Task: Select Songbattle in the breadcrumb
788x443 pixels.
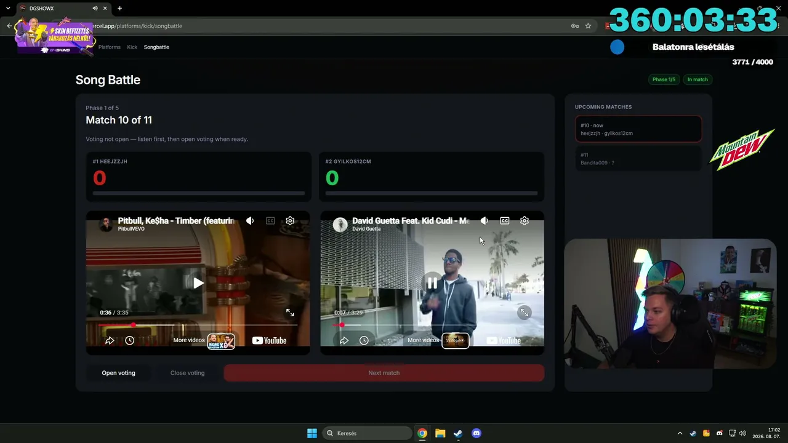Action: point(156,47)
